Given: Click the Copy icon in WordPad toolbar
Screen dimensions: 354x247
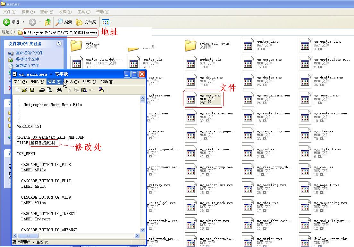Looking at the screenshot, I should click(x=77, y=90).
